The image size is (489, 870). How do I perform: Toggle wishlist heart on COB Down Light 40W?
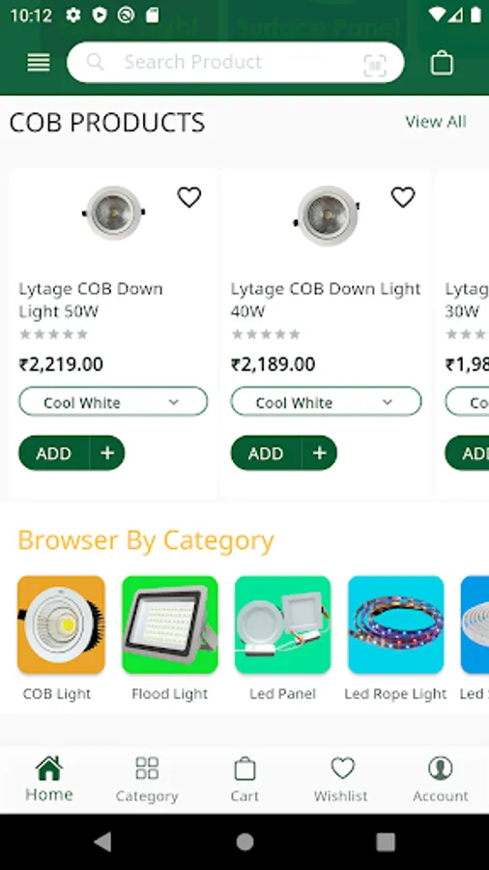pyautogui.click(x=403, y=197)
